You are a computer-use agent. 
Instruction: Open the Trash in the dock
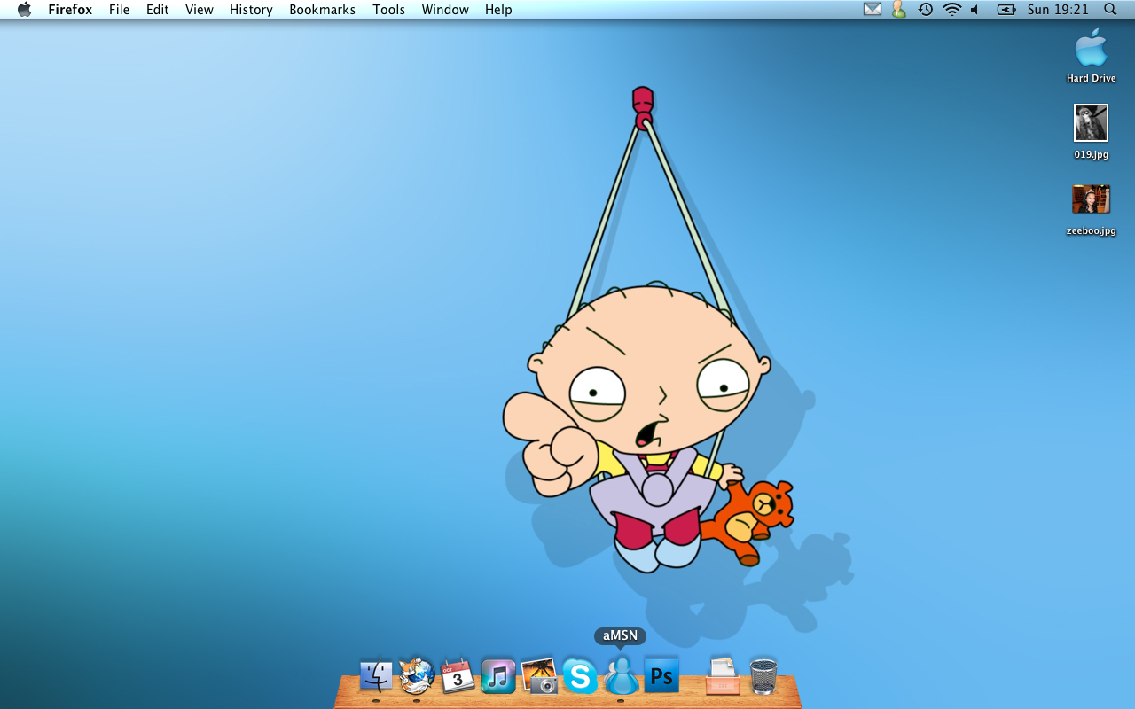click(763, 676)
